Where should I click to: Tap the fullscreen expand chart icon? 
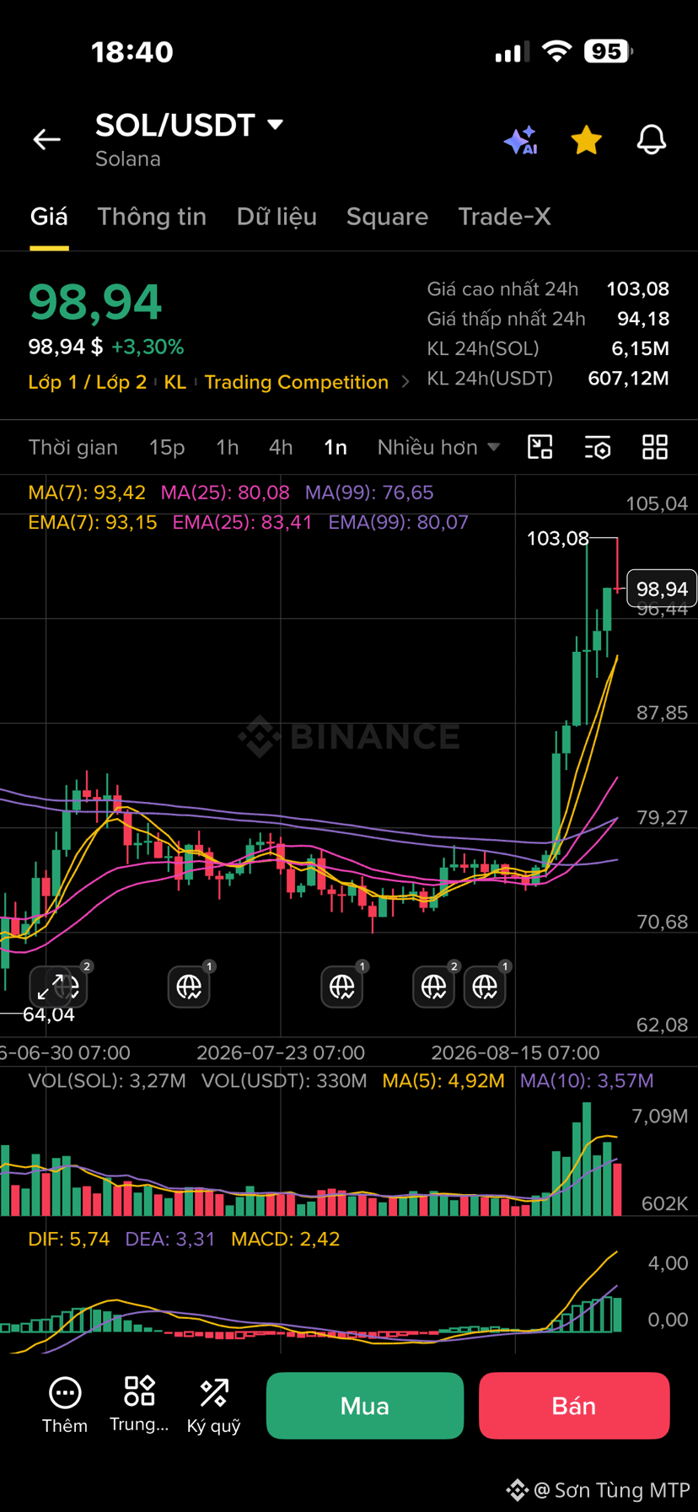tap(51, 986)
